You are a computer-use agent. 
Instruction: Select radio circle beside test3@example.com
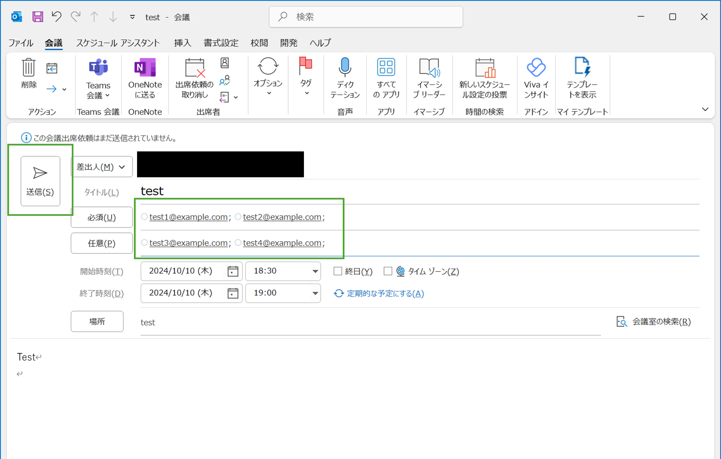(144, 243)
